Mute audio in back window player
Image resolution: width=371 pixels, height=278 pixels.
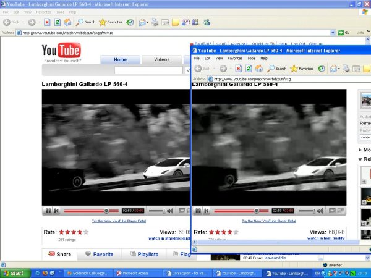pyautogui.click(x=170, y=211)
